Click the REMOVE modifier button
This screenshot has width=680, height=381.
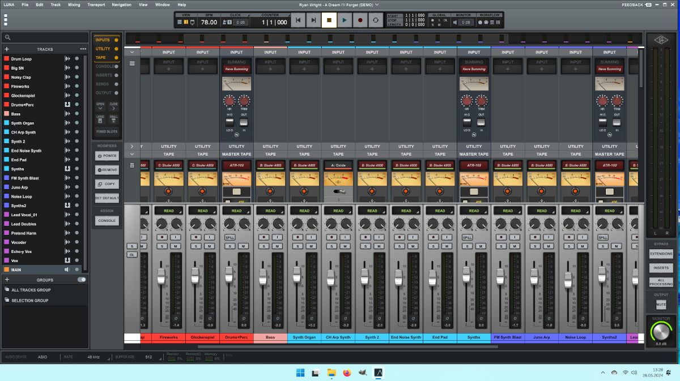[107, 170]
